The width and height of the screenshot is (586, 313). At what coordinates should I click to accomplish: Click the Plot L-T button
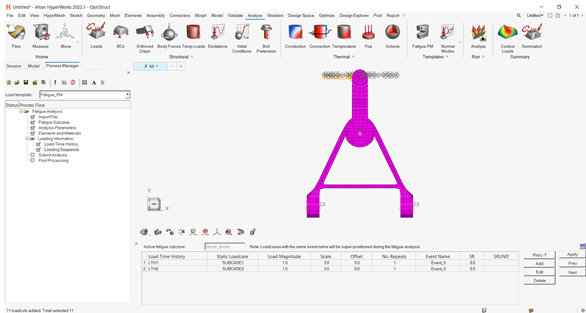coord(539,255)
